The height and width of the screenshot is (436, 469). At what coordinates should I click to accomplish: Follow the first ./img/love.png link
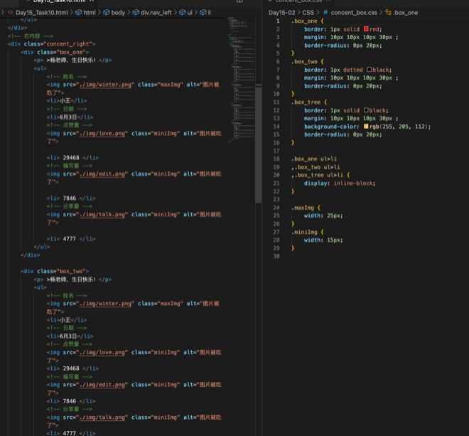[103, 133]
